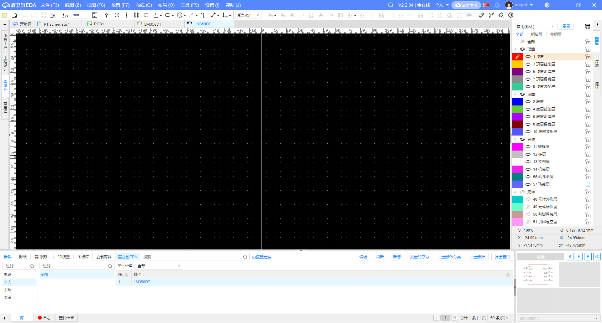602x323 pixels.
Task: Show the 48 元件外形层 layer
Action: pos(528,199)
